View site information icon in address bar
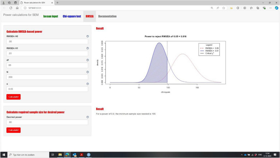 tap(25, 8)
